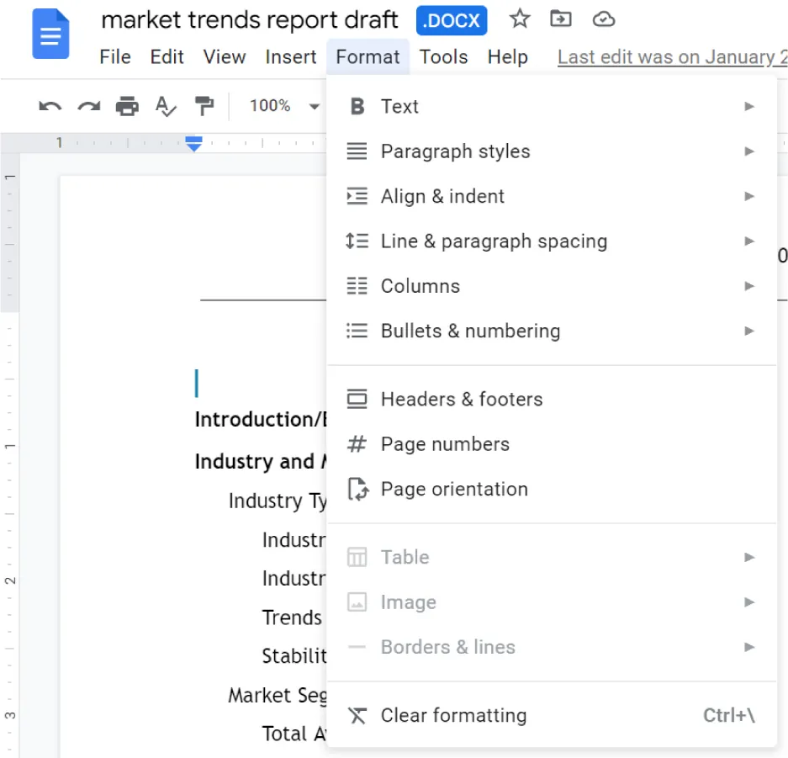
Task: Click the Move to folder icon
Action: [x=560, y=19]
